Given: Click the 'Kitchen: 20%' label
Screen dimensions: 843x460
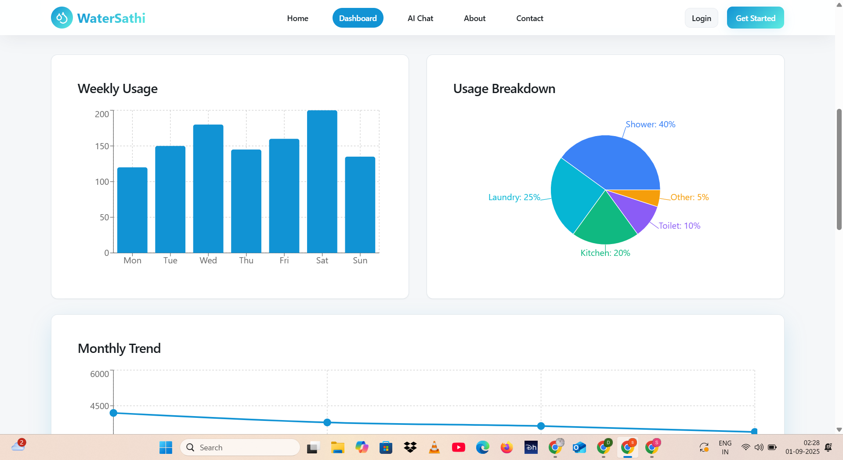Looking at the screenshot, I should pyautogui.click(x=605, y=253).
